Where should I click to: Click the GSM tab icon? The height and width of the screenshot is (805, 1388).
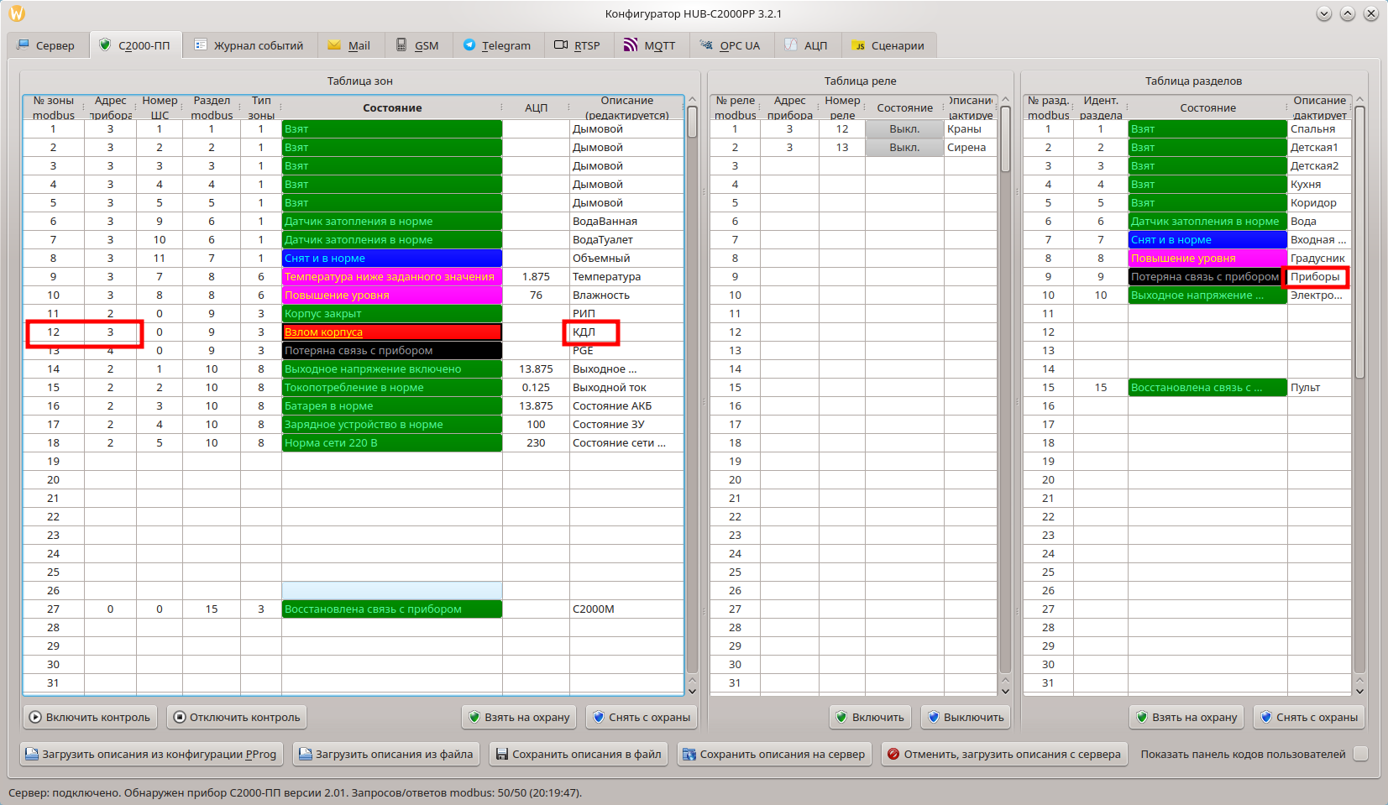click(x=402, y=45)
